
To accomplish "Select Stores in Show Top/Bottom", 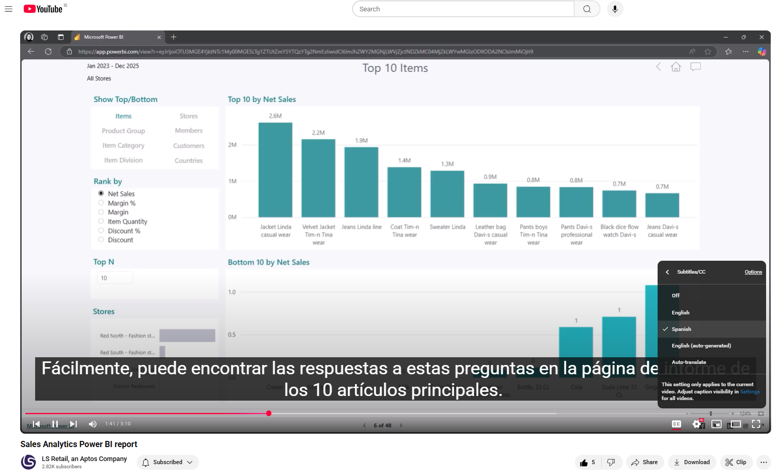I will (189, 116).
